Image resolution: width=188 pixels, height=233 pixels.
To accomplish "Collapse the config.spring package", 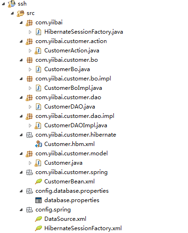I will 21,210.
